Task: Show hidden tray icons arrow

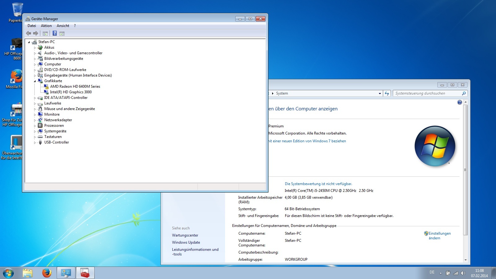Action: pyautogui.click(x=441, y=273)
